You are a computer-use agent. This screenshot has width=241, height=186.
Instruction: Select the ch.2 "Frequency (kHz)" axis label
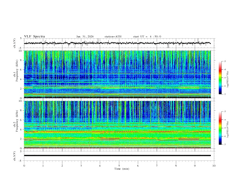point(17,121)
